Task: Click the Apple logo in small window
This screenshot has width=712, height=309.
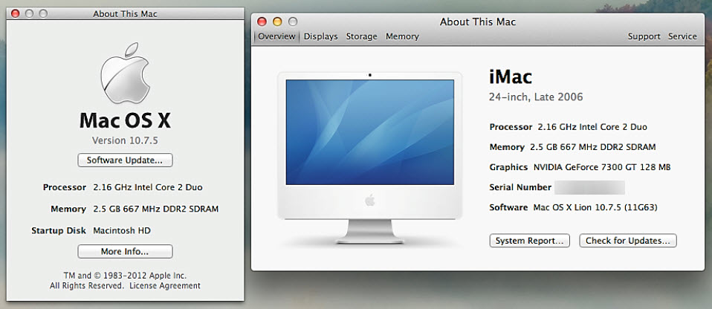Action: tap(125, 74)
